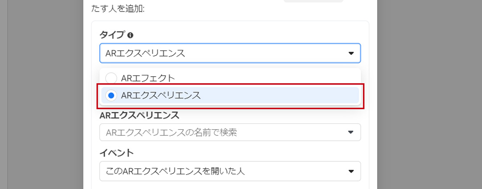Select the ARエフェクト radio circle
Screen dimensions: 482x189
(x=111, y=78)
